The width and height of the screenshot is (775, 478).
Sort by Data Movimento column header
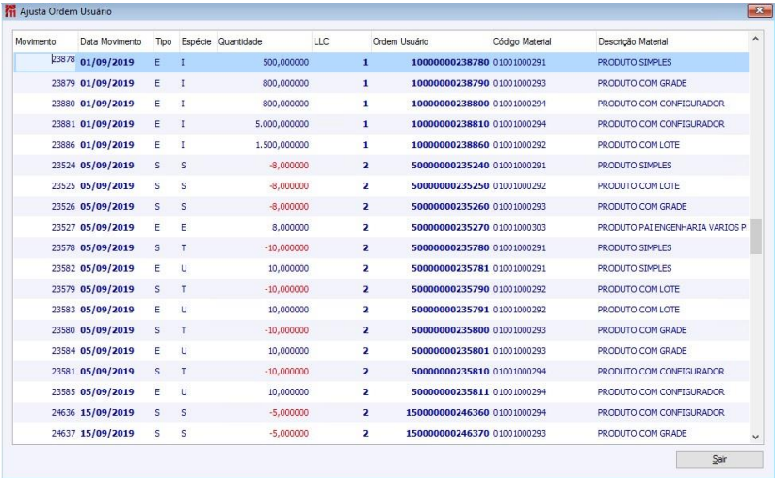pos(115,41)
